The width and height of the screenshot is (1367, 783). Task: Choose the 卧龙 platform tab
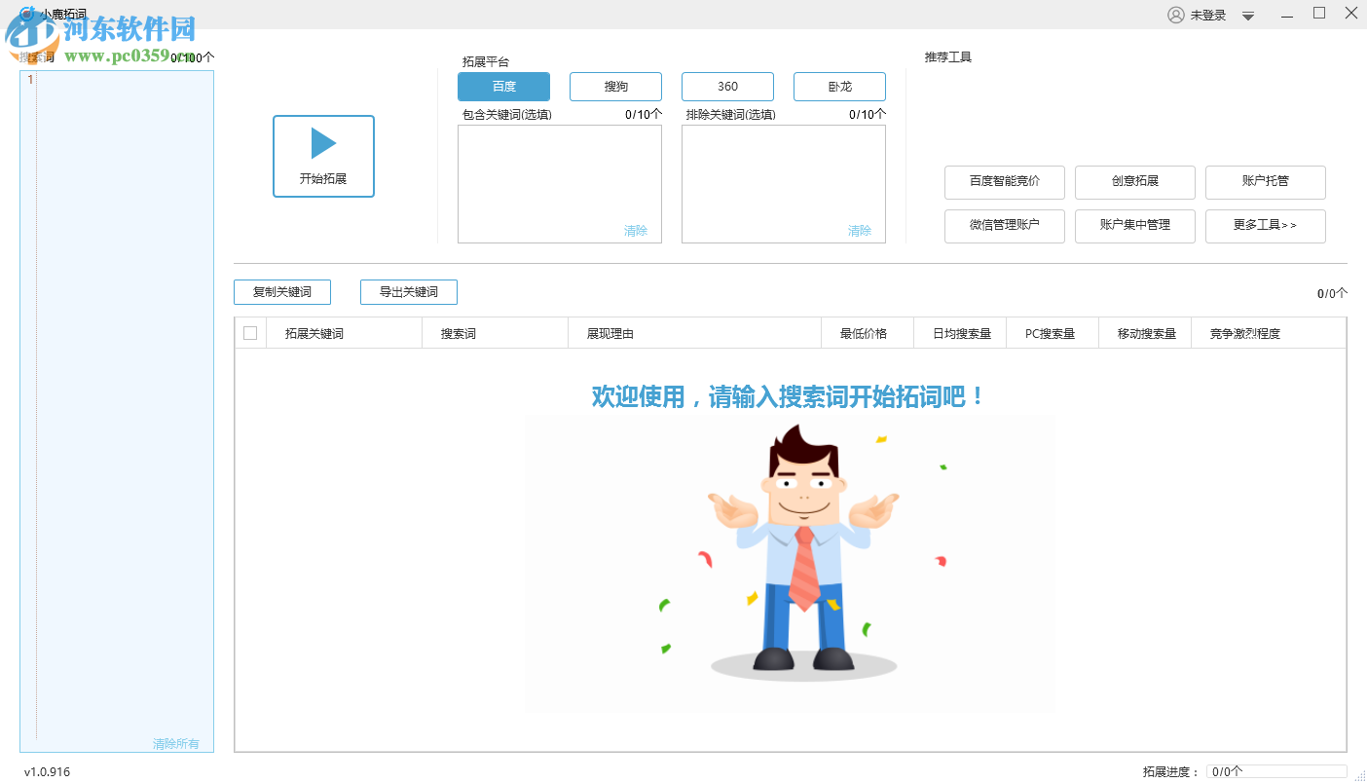tap(838, 86)
